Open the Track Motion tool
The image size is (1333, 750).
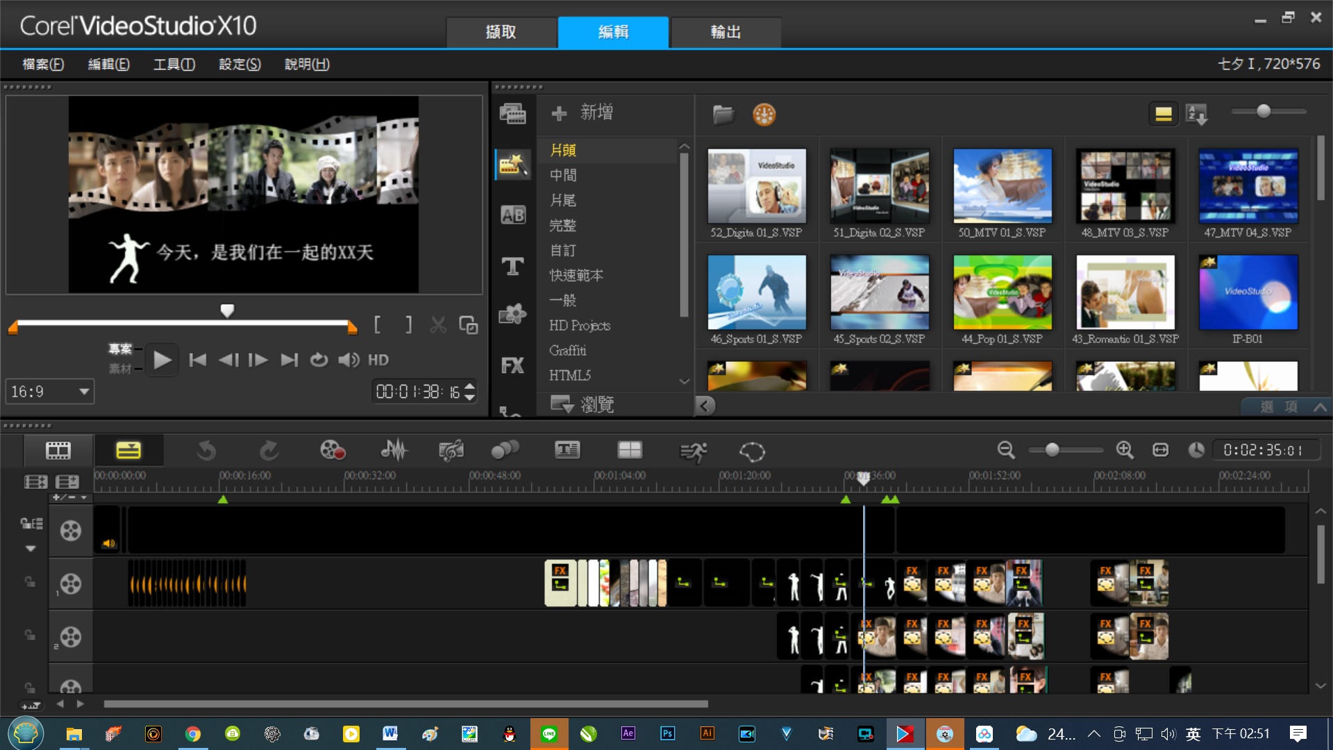pos(505,451)
